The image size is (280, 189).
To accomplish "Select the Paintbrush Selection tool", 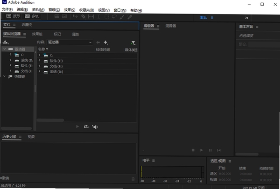I will [122, 17].
